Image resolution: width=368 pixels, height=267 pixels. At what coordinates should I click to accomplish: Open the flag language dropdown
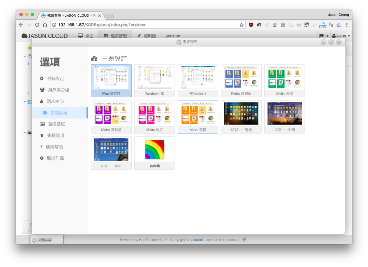point(324,36)
